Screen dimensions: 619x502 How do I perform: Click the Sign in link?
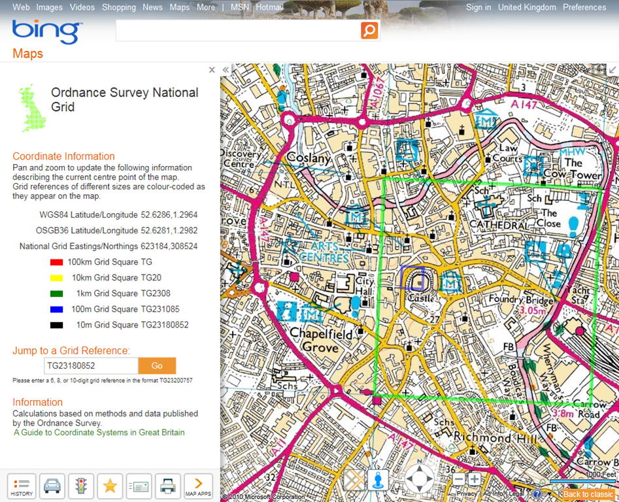coord(478,7)
